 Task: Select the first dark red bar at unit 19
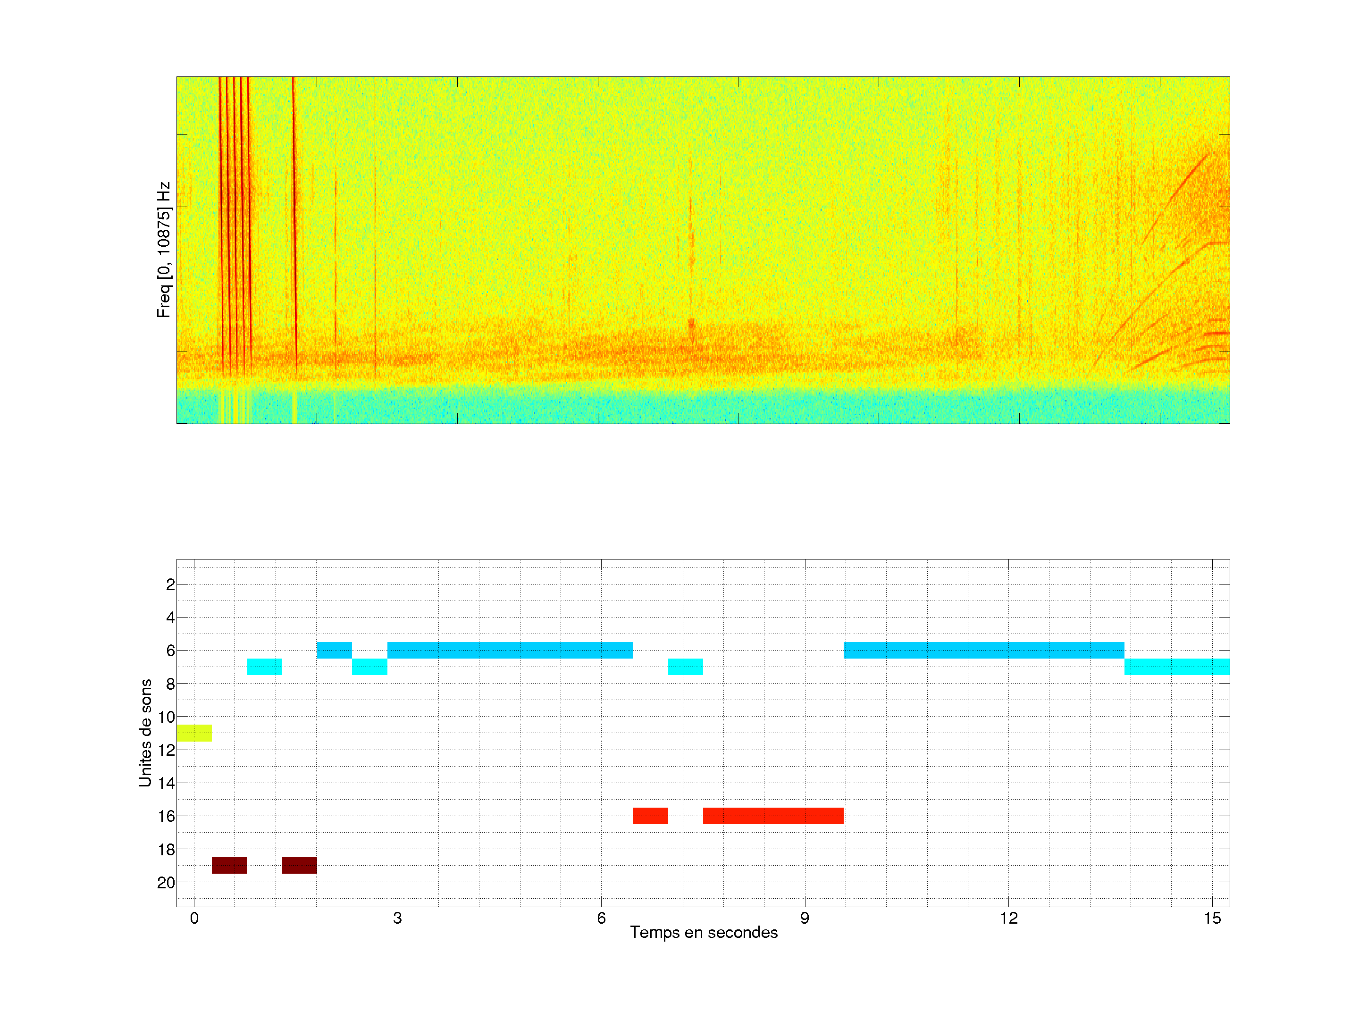coord(229,865)
